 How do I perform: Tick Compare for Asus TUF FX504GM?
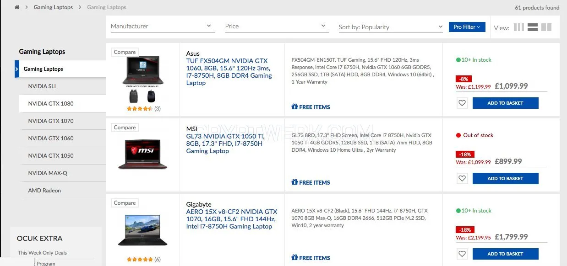125,52
